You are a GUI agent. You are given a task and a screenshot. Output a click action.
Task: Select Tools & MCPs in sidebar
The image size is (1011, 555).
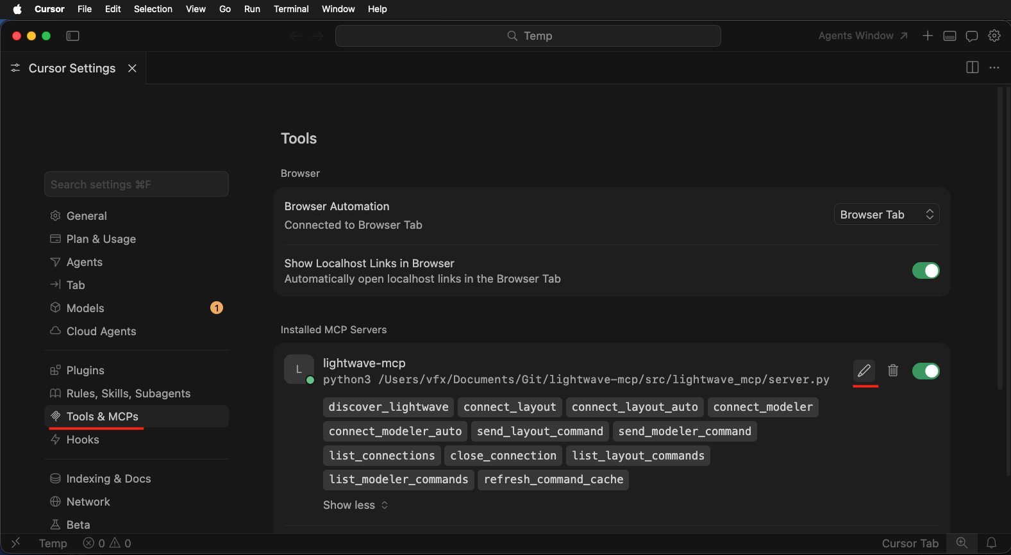pos(137,417)
